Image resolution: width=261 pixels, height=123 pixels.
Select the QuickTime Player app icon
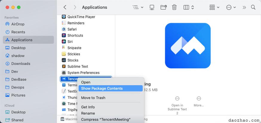(64, 17)
